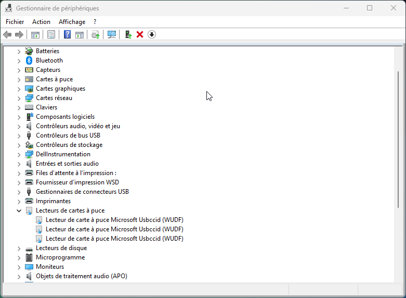Click the back arrow in toolbar
The width and height of the screenshot is (406, 298).
tap(7, 34)
